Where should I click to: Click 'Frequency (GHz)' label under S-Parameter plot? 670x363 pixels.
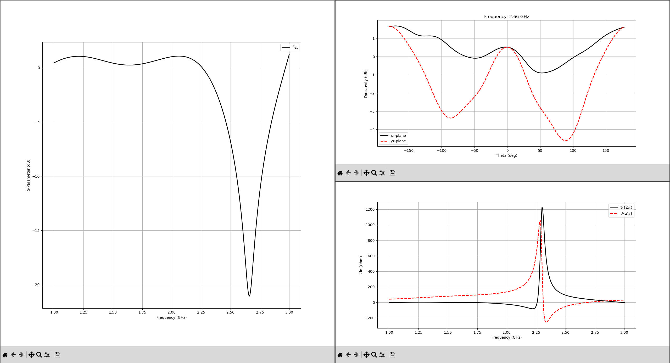(171, 317)
